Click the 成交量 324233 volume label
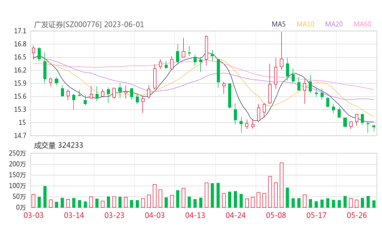Viewport: 382px width, 227px height. point(58,145)
